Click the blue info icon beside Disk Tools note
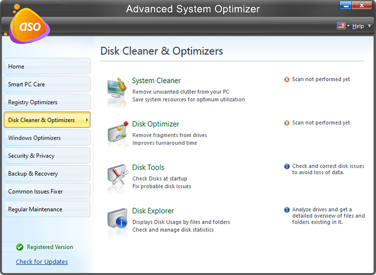This screenshot has height=275, width=376. (287, 166)
